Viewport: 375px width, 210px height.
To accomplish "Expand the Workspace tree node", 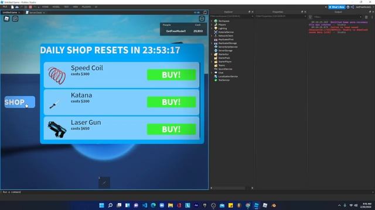I will 212,21.
